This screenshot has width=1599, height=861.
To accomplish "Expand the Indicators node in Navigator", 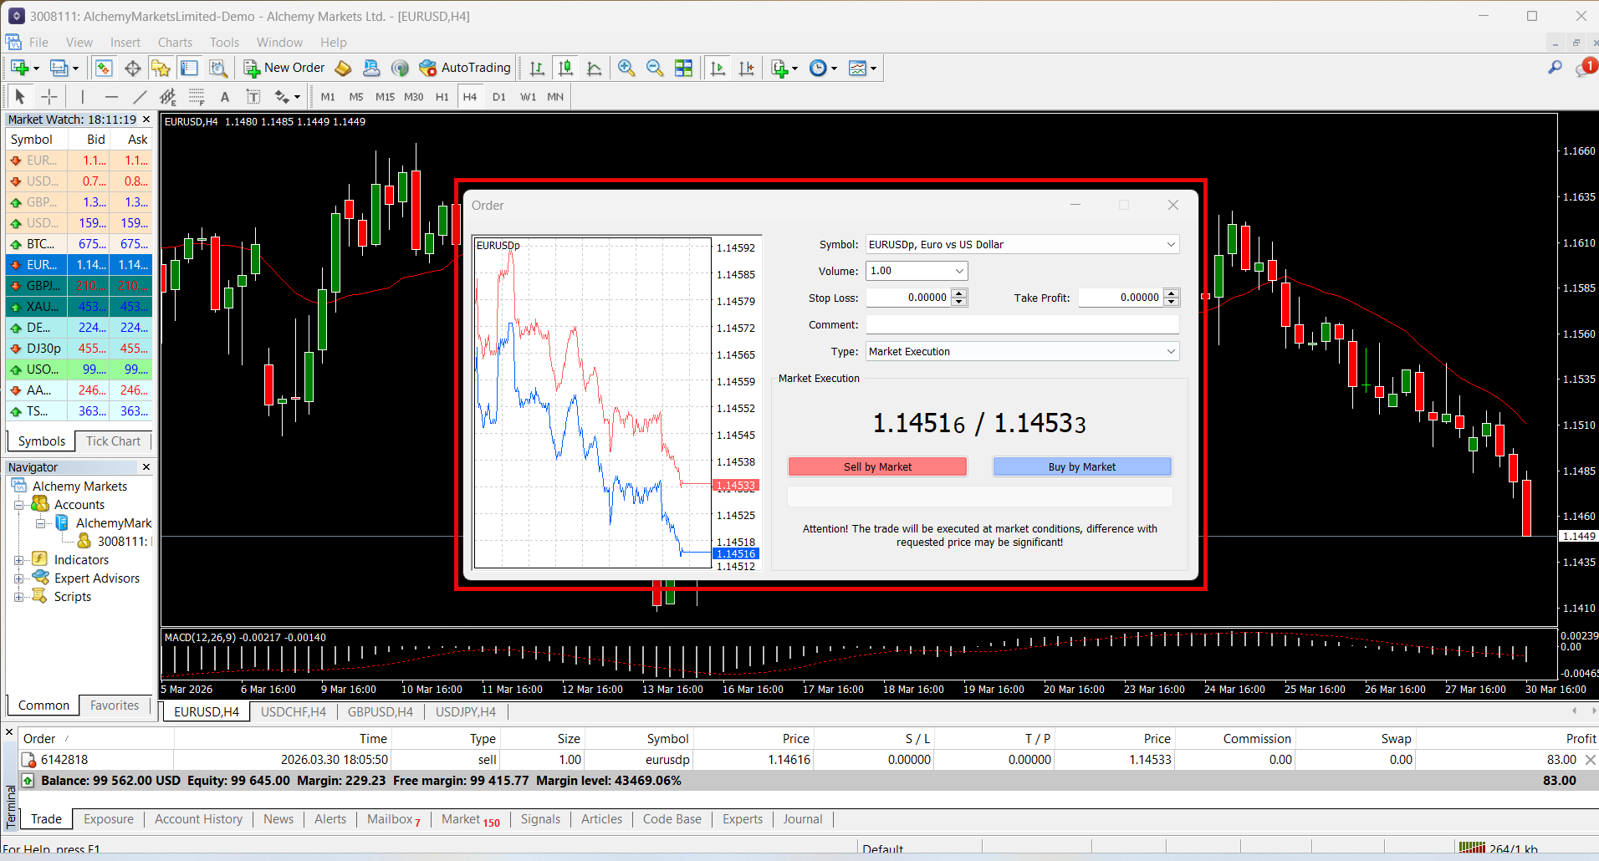I will [18, 560].
